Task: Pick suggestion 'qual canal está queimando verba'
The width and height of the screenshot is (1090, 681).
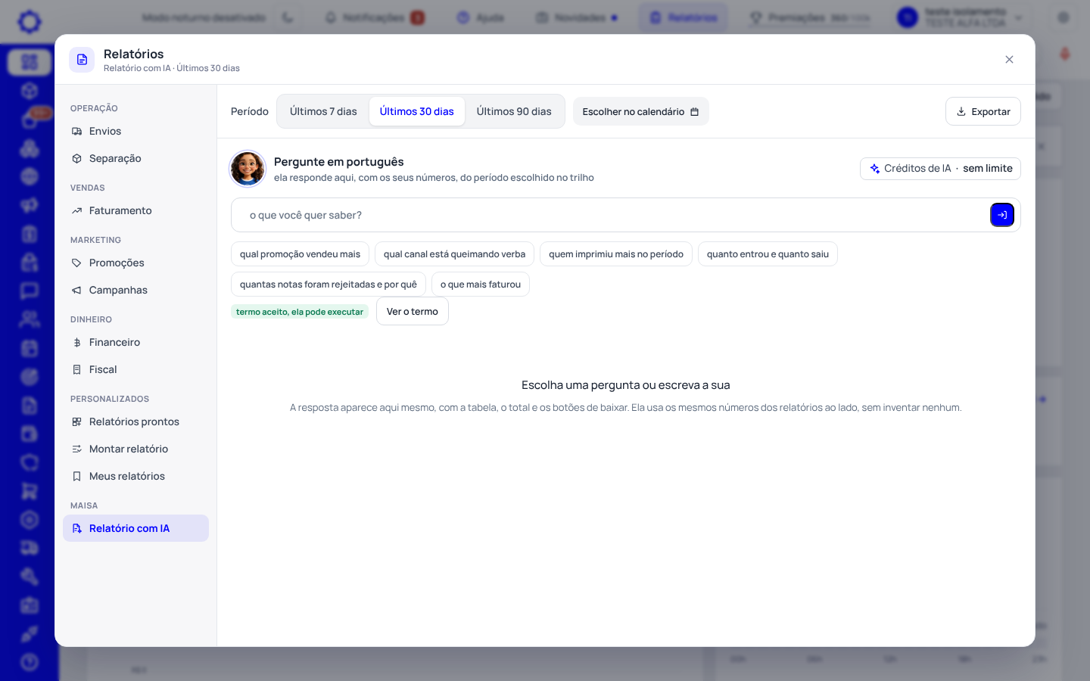Action: click(x=454, y=254)
